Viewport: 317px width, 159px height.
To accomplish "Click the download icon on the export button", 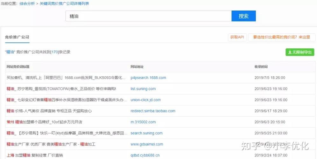I will (290, 52).
